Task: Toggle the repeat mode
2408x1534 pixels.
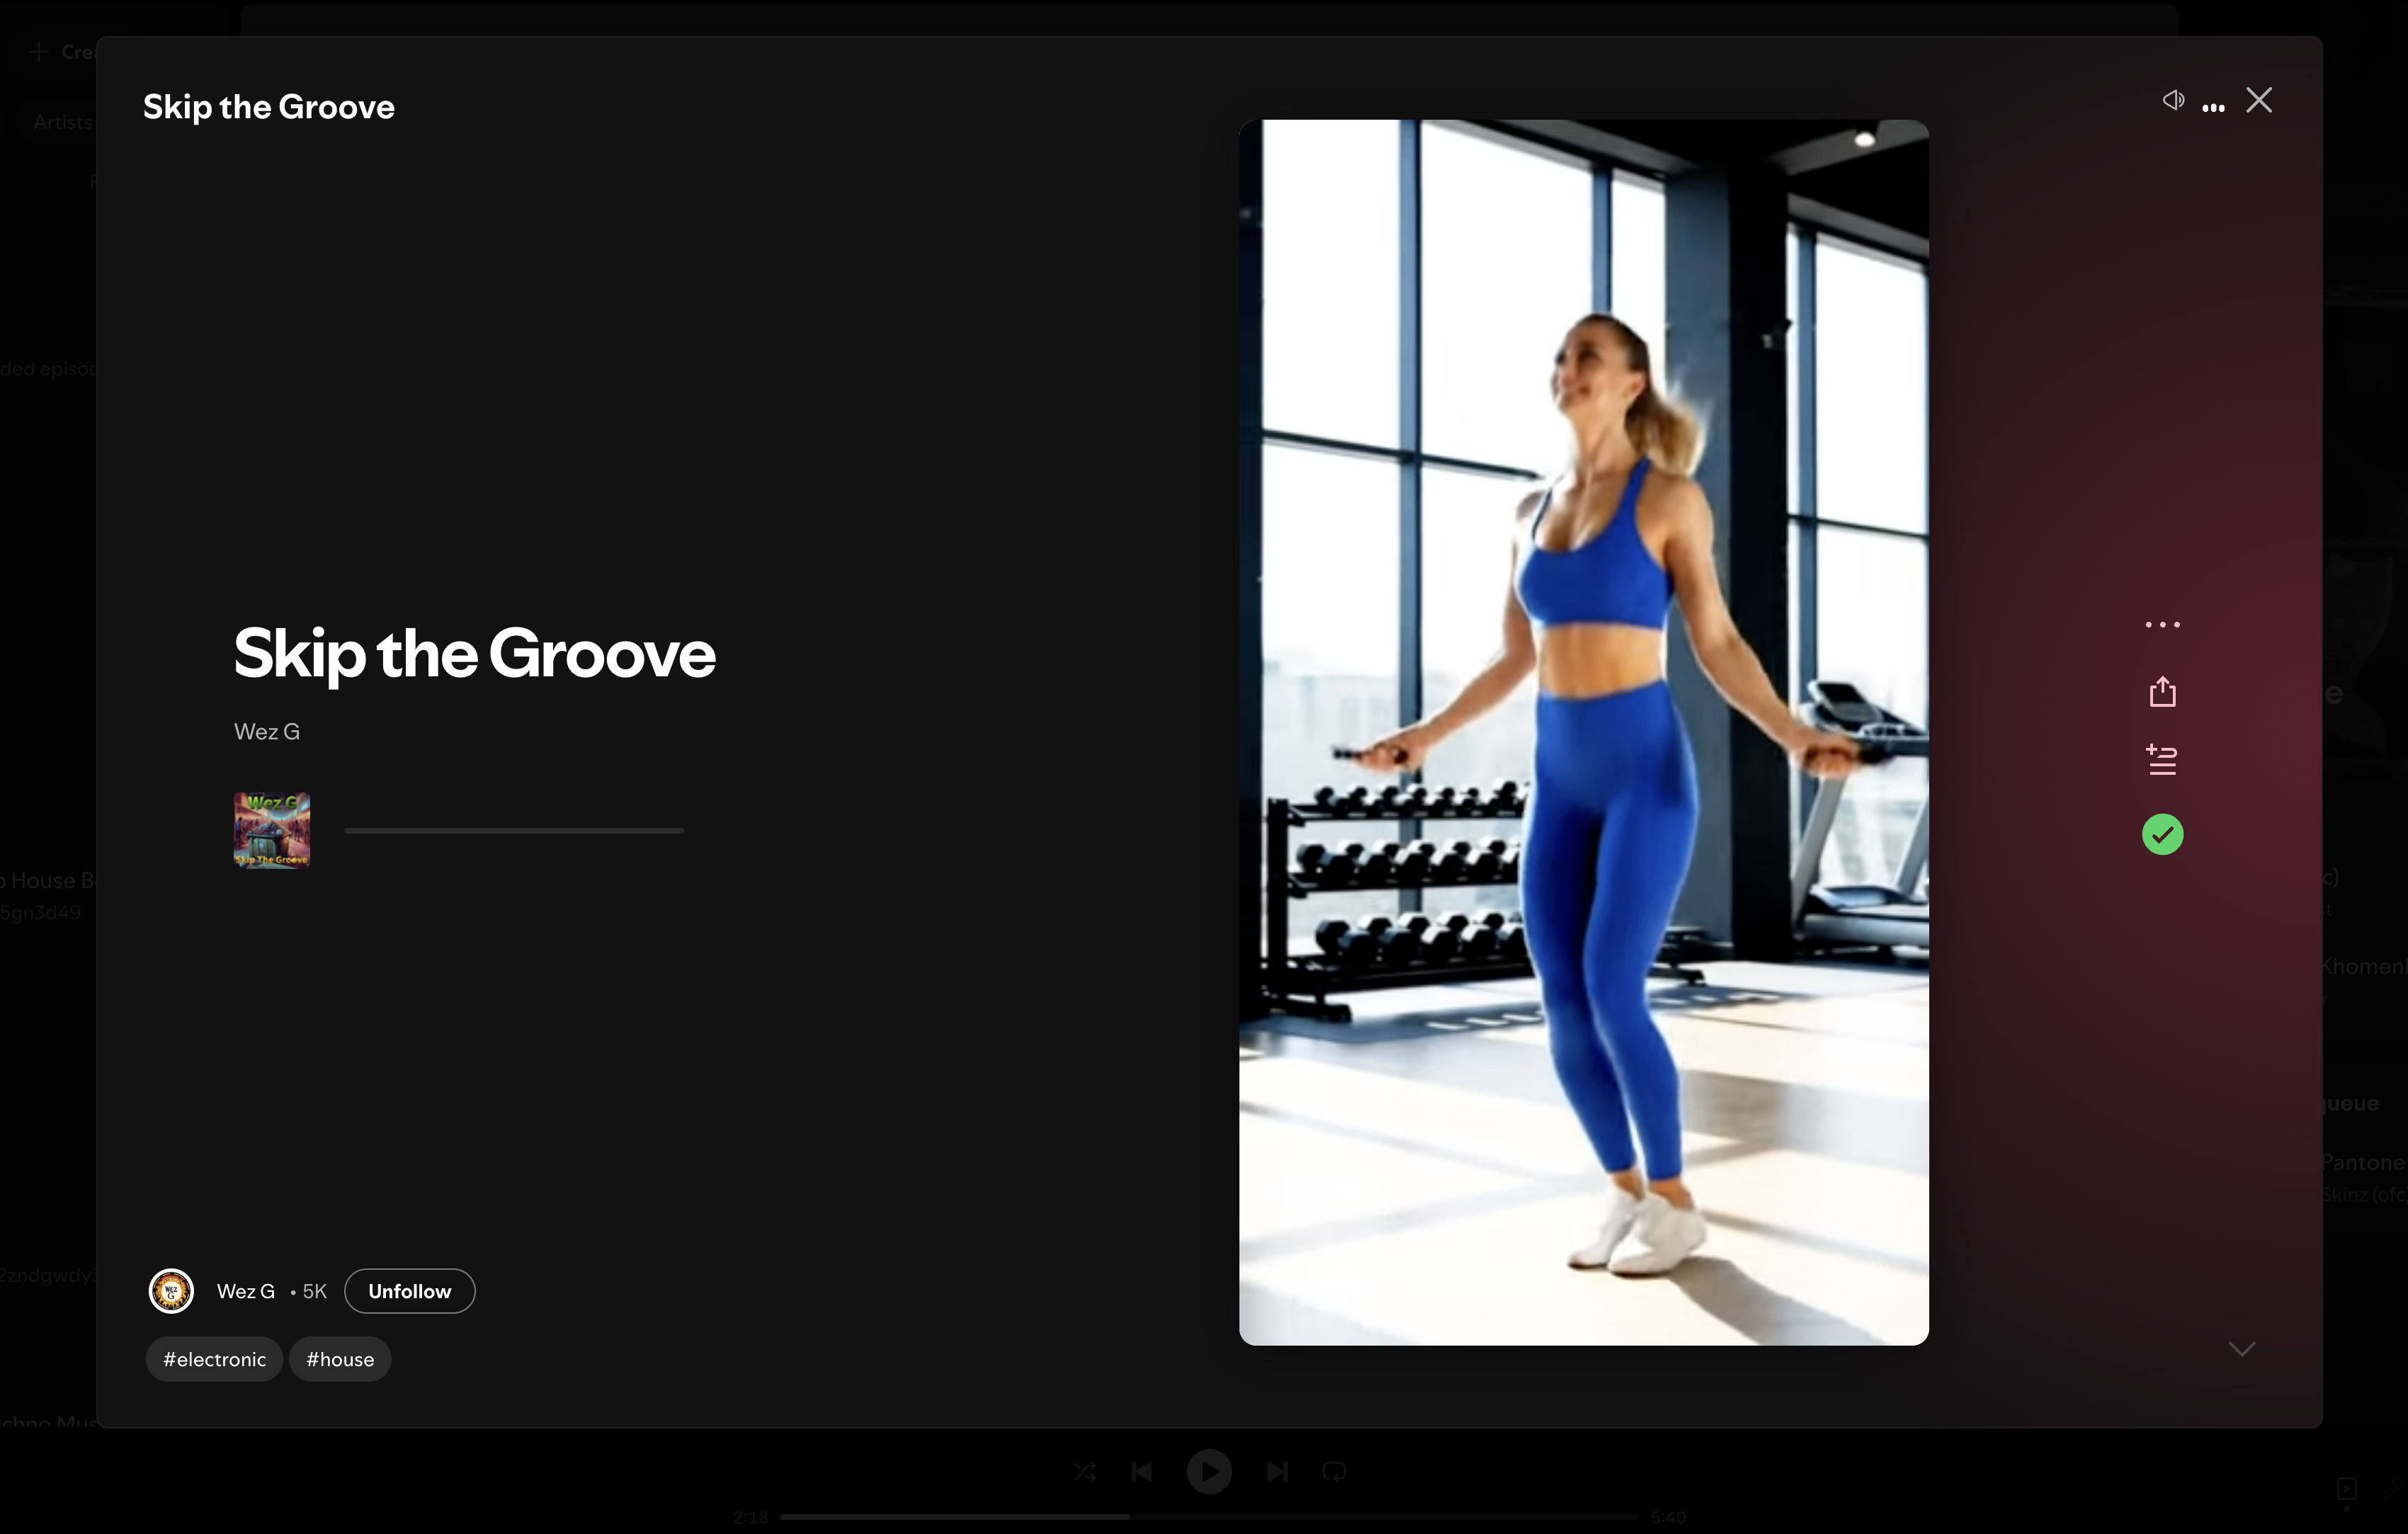Action: (1334, 1472)
